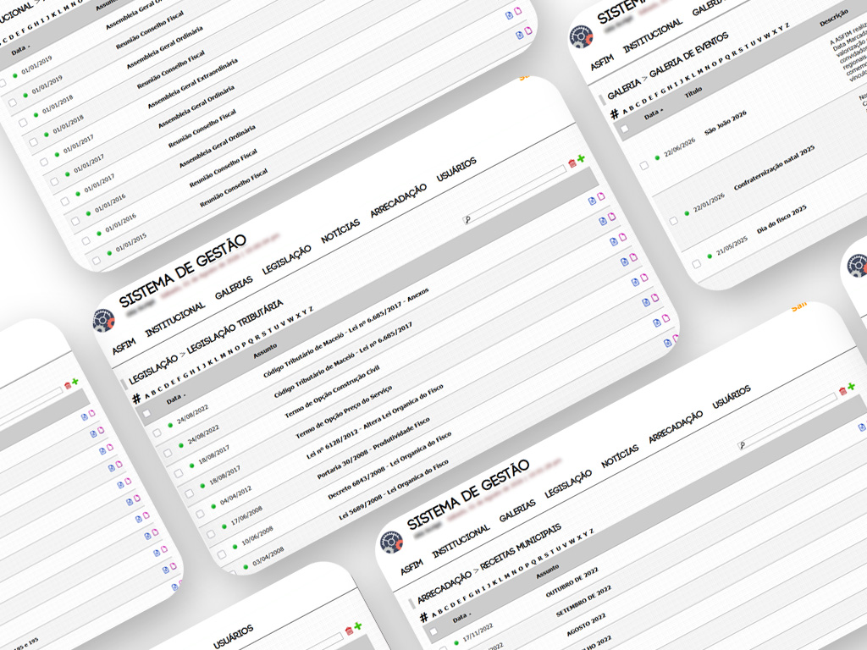
Task: Click GALERIA breadcrumb in Galeria de Eventos screen
Action: 624,90
